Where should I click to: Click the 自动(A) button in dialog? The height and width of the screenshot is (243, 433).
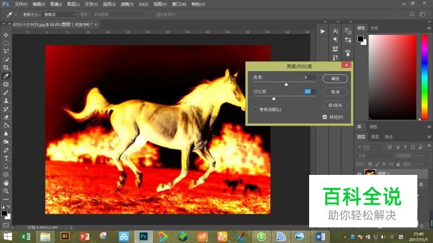click(335, 105)
